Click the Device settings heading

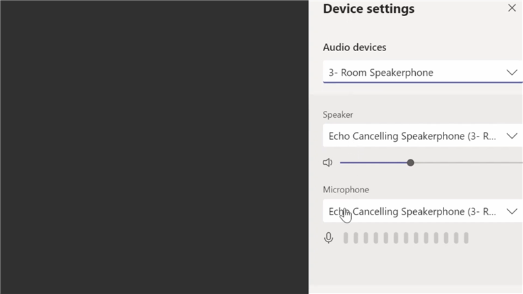[x=369, y=9]
